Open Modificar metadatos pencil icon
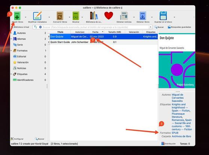 pyautogui.click(x=37, y=16)
